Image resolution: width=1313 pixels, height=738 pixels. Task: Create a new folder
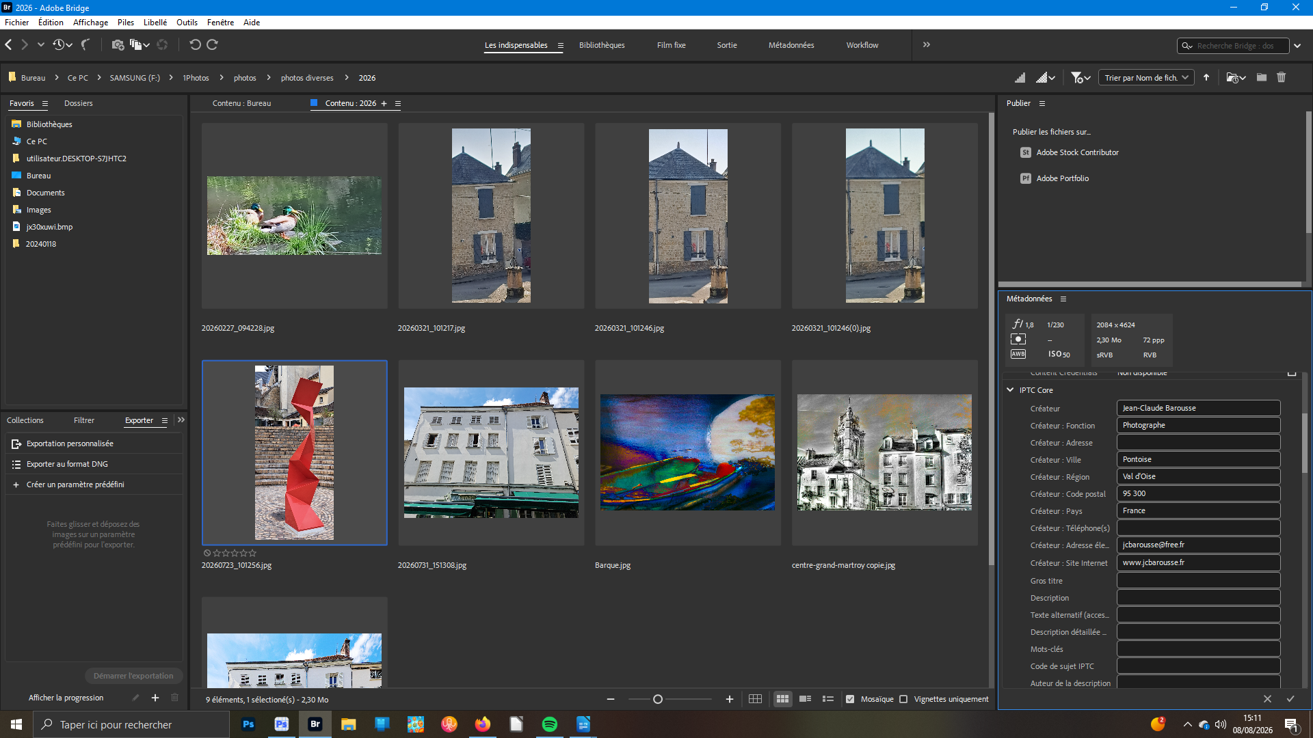pos(1262,78)
